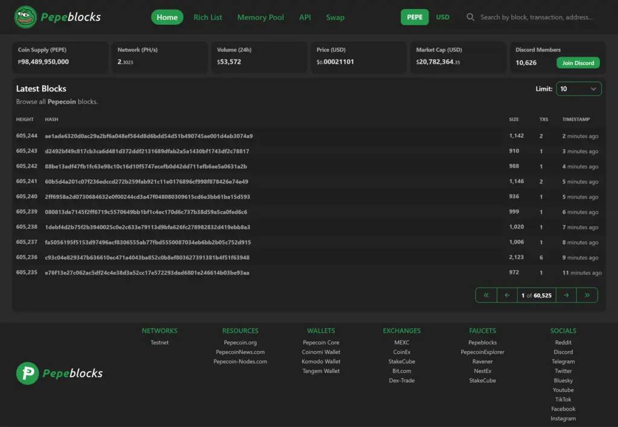Open Pepecoin.org resource link

pos(240,343)
